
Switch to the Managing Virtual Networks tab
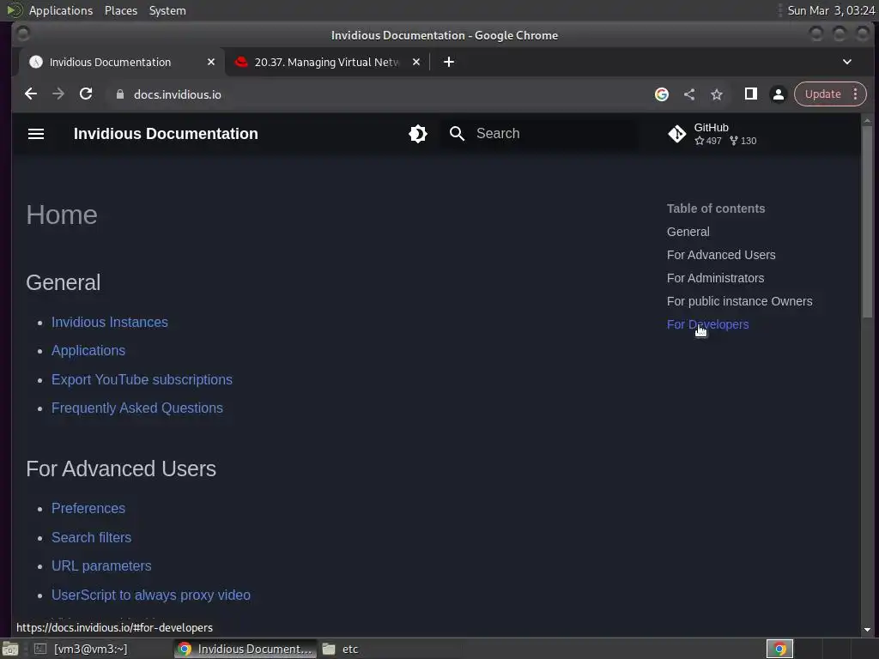326,62
